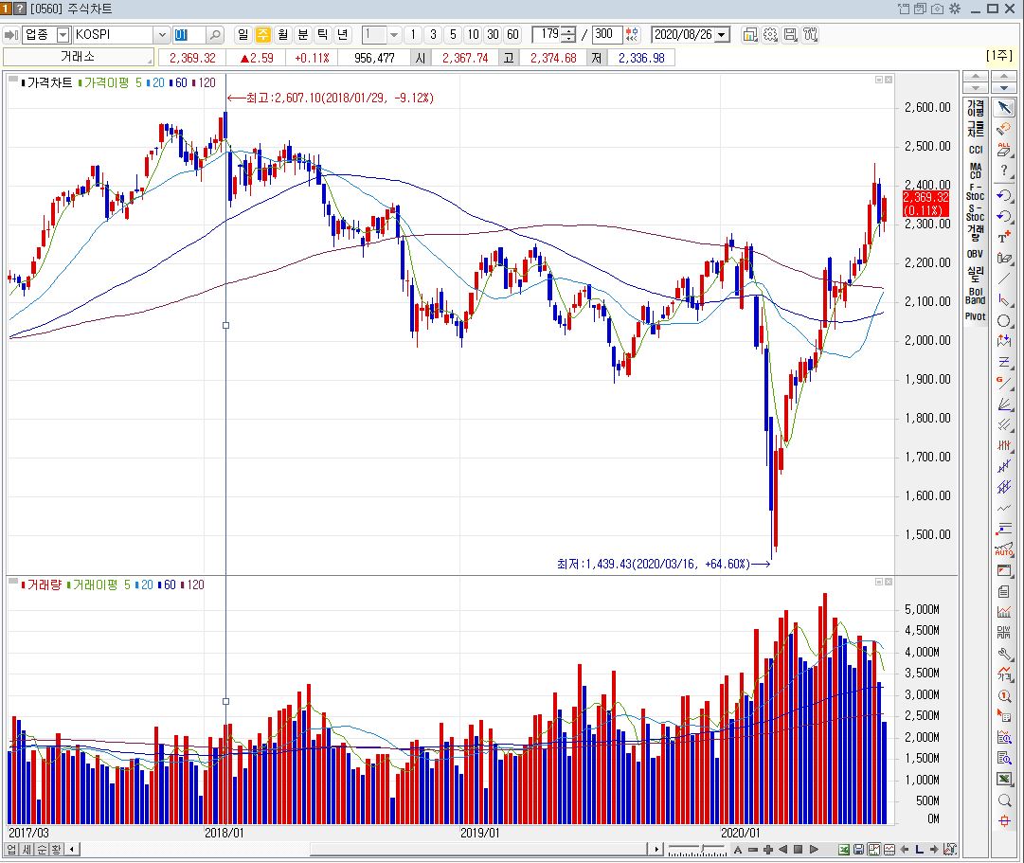This screenshot has height=863, width=1024.
Task: Click the 179 count stepper arrows
Action: point(569,35)
